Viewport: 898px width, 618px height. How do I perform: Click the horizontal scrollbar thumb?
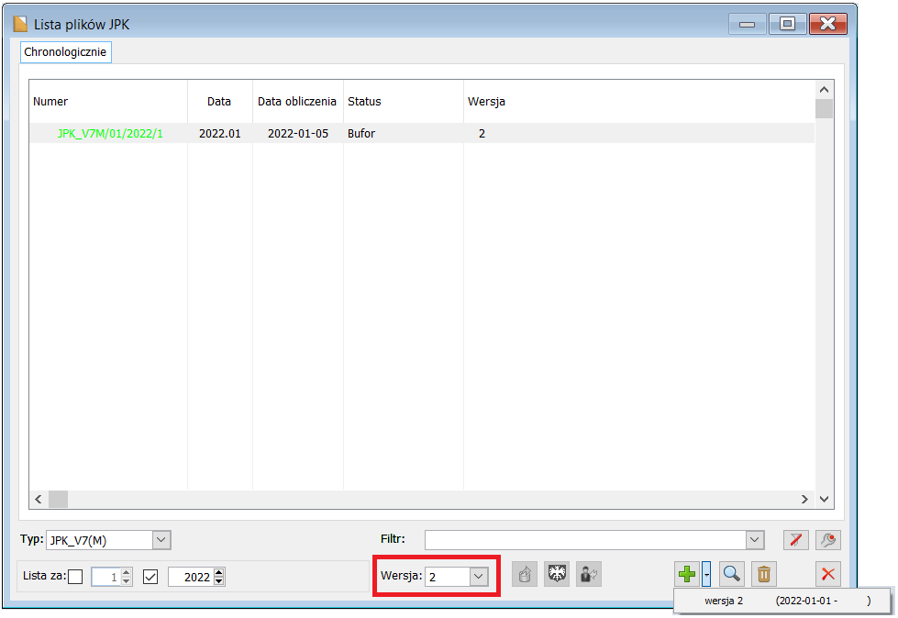(x=58, y=499)
